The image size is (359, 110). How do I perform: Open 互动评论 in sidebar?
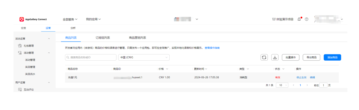point(29,90)
